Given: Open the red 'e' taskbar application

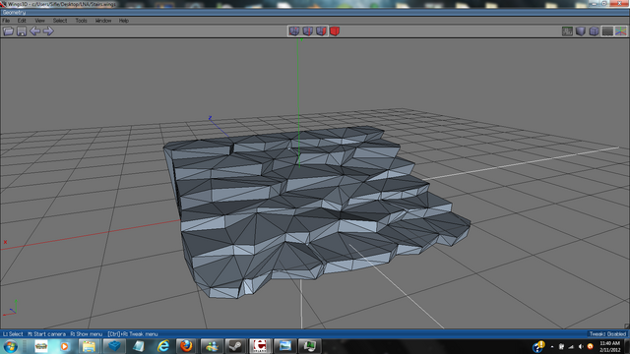Looking at the screenshot, I should [x=260, y=346].
